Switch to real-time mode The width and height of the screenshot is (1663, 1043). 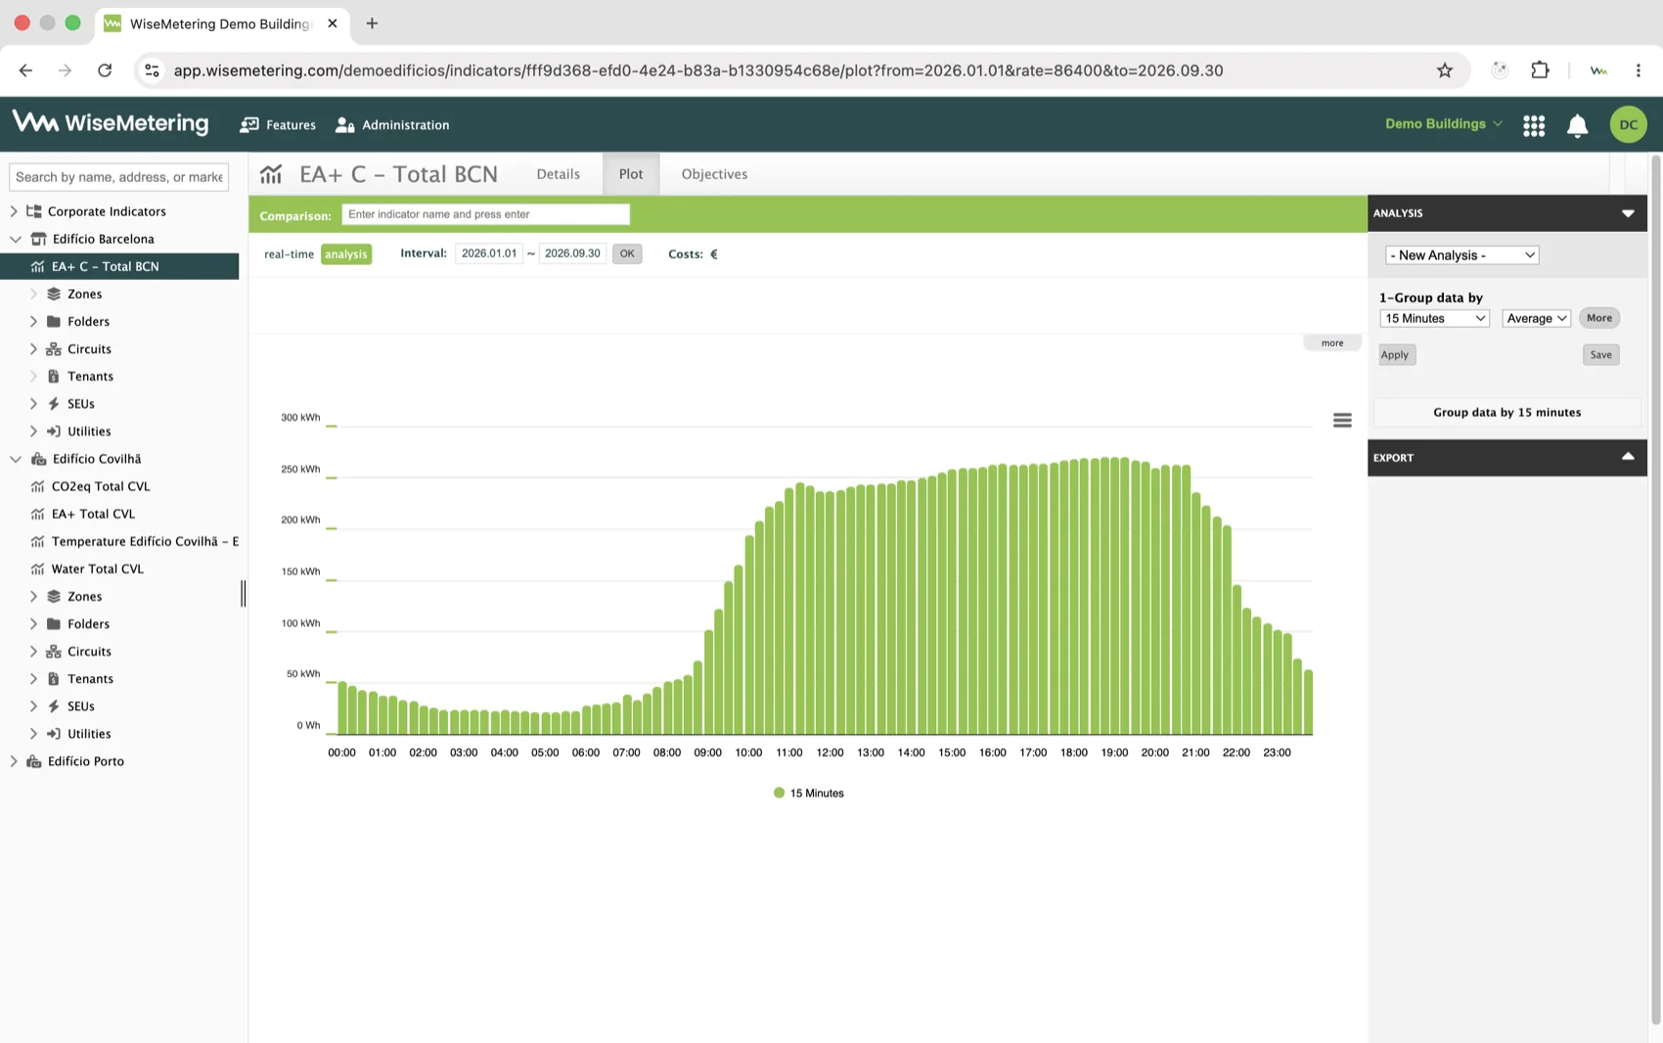click(x=289, y=254)
